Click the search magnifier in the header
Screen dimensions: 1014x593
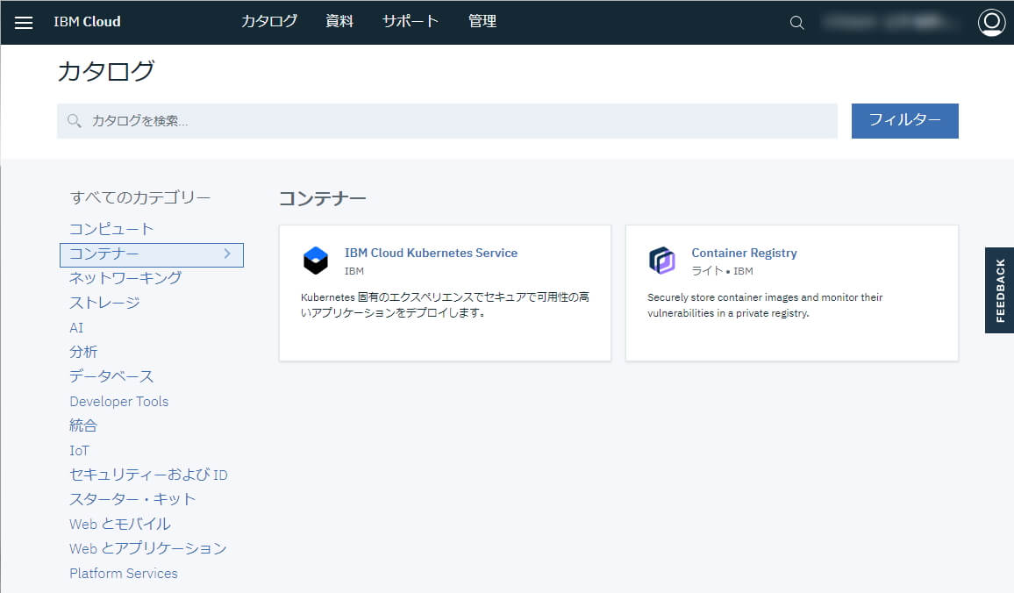point(796,23)
